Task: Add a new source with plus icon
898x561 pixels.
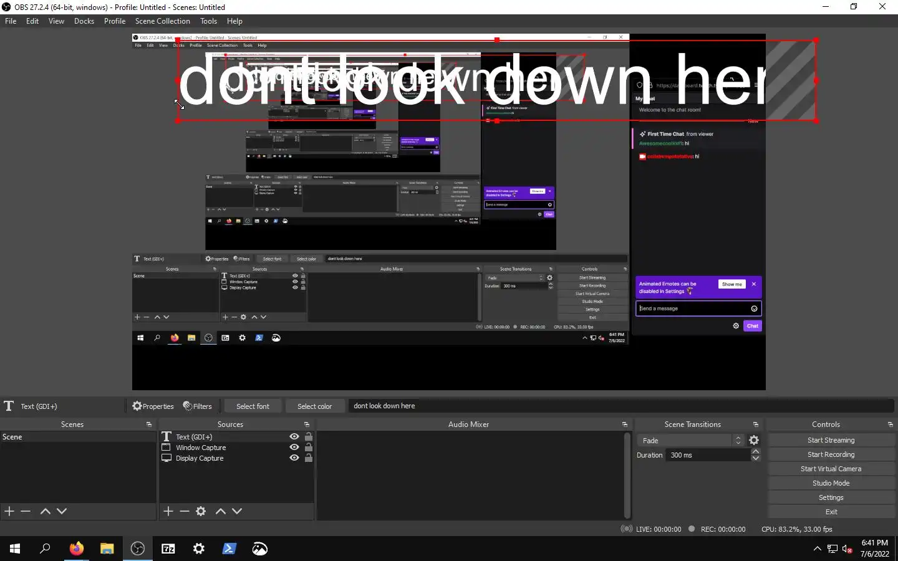Action: click(168, 511)
